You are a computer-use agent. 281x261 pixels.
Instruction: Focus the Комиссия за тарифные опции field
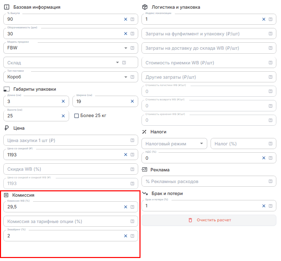tap(66, 221)
